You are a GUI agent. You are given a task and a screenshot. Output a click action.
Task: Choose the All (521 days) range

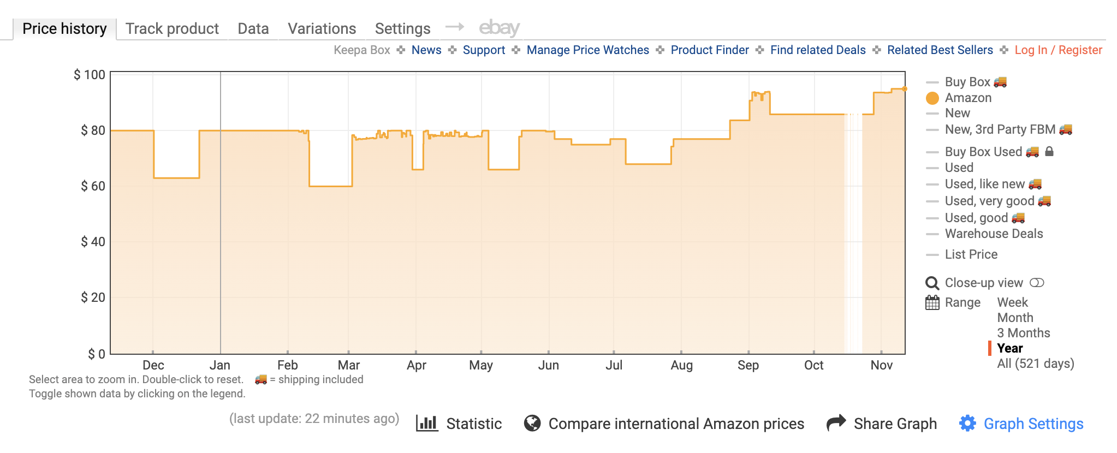[1035, 363]
